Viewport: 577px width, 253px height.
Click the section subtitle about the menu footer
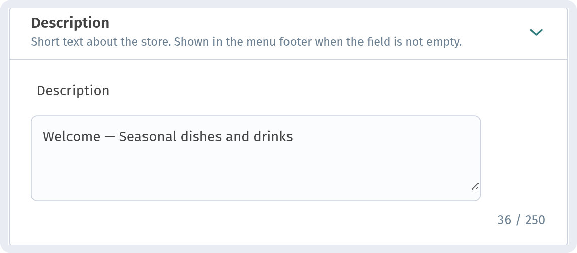(x=246, y=42)
